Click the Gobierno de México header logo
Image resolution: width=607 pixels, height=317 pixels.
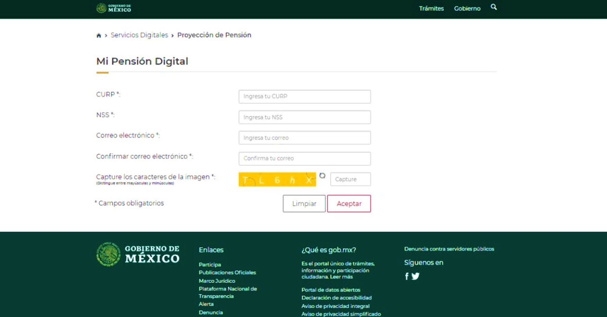pyautogui.click(x=114, y=8)
